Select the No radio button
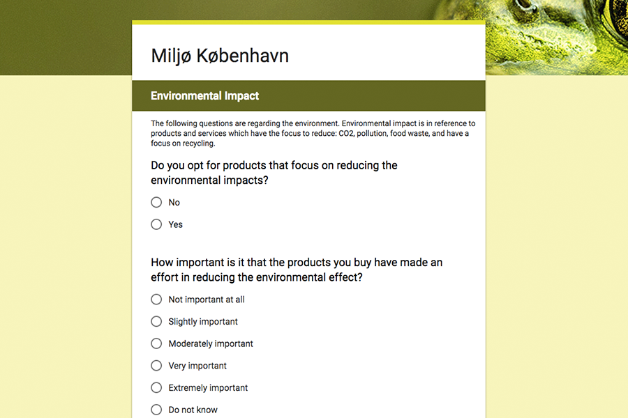 click(x=156, y=203)
